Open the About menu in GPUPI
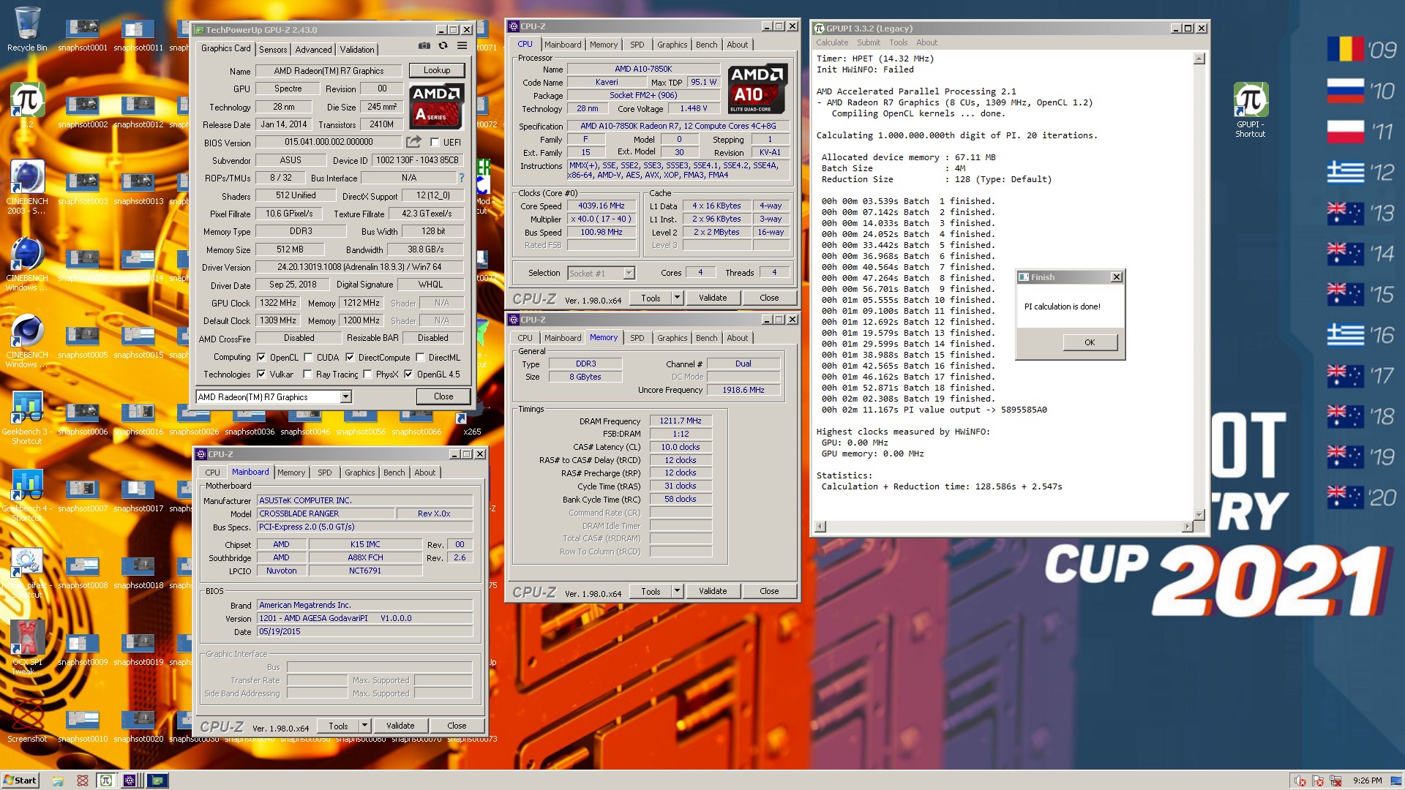 click(x=926, y=42)
